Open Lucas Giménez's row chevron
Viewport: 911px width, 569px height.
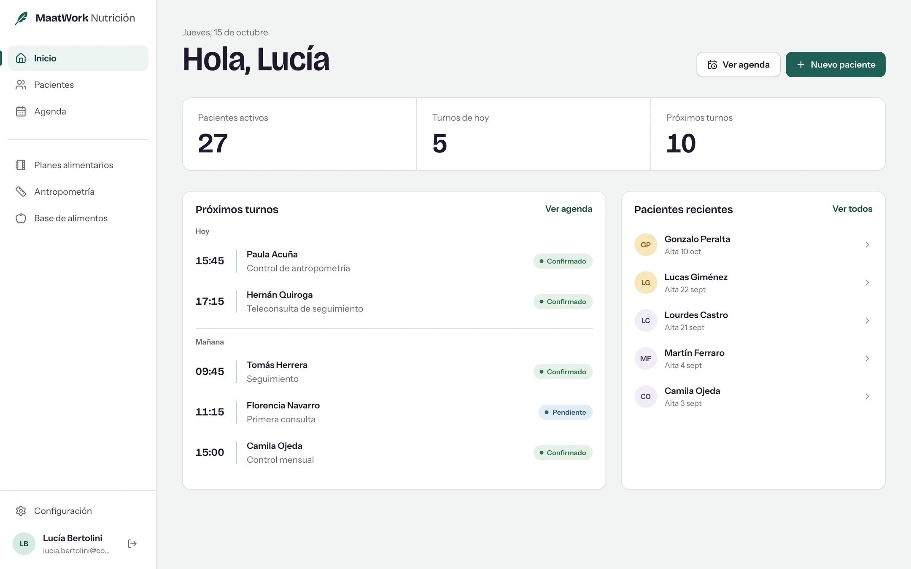[867, 283]
